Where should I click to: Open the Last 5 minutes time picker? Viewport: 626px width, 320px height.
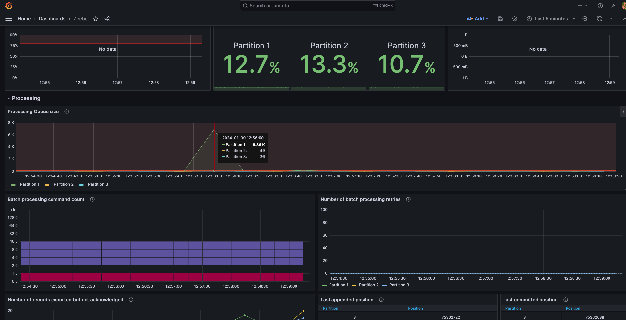(x=551, y=19)
